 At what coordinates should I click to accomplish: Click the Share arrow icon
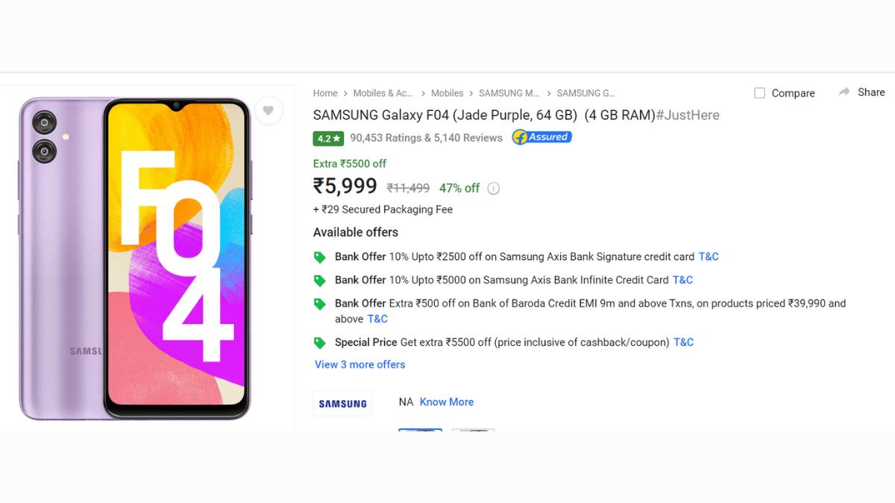tap(844, 92)
